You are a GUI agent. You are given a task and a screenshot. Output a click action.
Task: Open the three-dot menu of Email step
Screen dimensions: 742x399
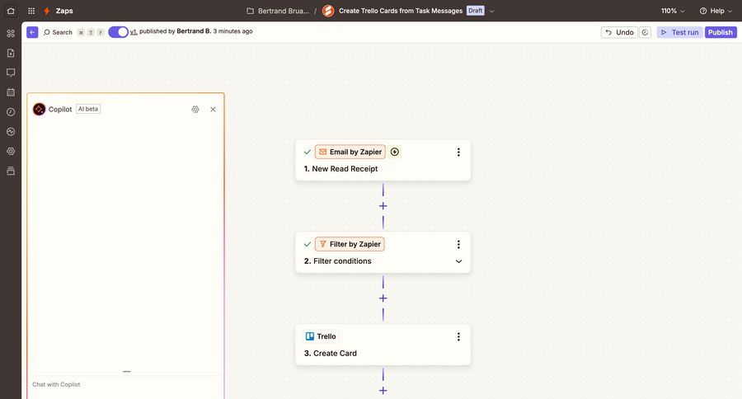tap(458, 152)
